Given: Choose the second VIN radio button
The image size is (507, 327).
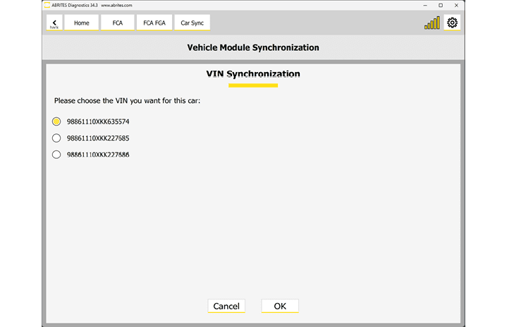Looking at the screenshot, I should pos(57,138).
